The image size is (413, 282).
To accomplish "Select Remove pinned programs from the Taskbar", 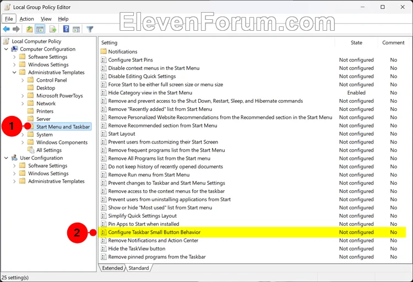I will (x=157, y=257).
